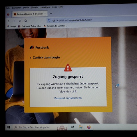Close the Postbank Banking & Brokerage tab
Screen dimensions: 137x137
[45, 14]
